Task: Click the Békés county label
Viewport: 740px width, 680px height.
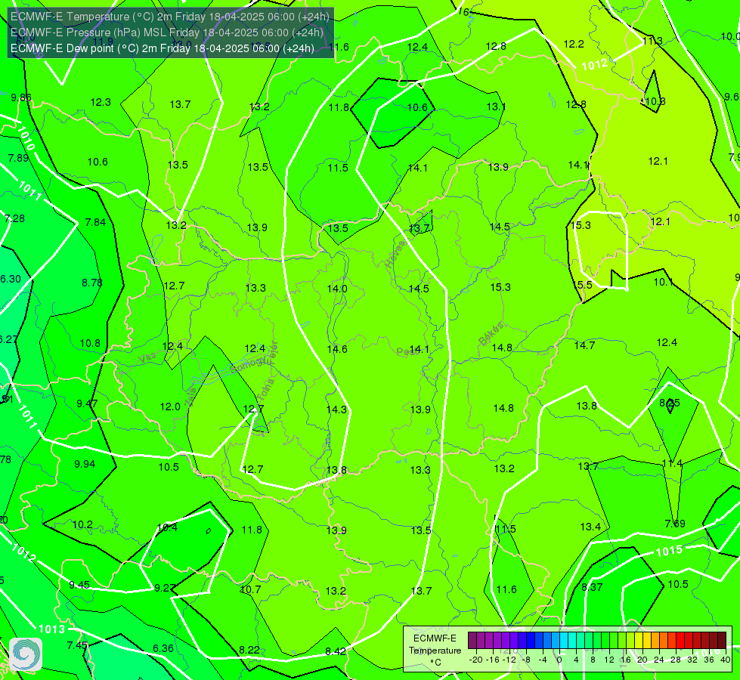Action: point(491,334)
